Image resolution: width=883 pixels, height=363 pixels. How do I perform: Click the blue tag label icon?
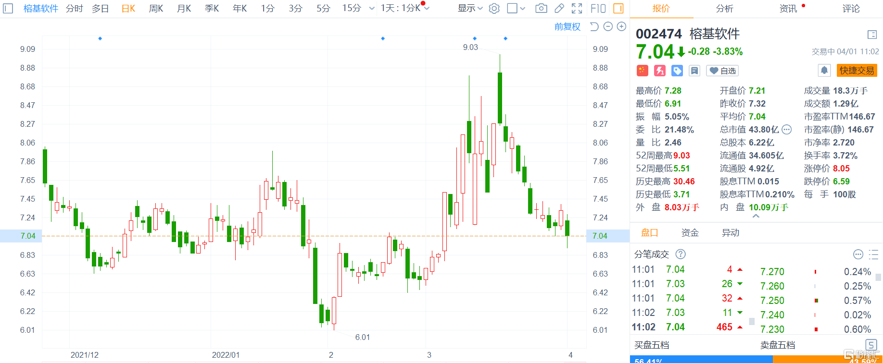[677, 71]
